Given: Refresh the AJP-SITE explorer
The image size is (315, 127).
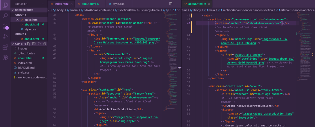Looking at the screenshot, I should point(39,44).
